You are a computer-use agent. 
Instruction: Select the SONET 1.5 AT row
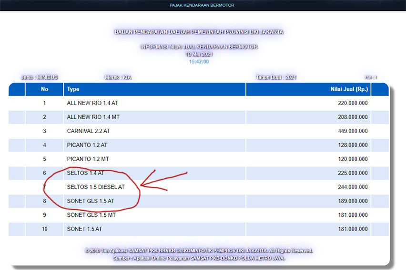pyautogui.click(x=84, y=229)
